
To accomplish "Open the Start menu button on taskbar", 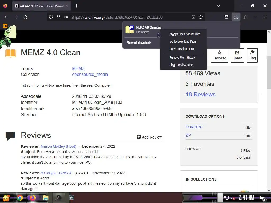I will (x=6, y=198).
